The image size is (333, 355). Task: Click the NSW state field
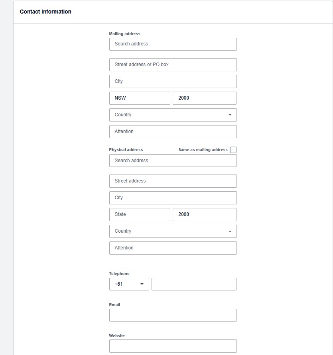tap(140, 98)
